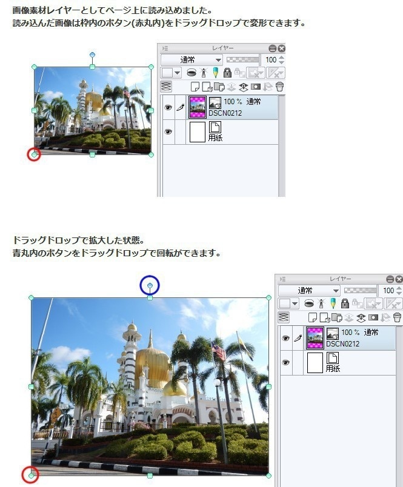This screenshot has height=487, width=403.
Task: Open upper layer panel menu icon
Action: 165,48
